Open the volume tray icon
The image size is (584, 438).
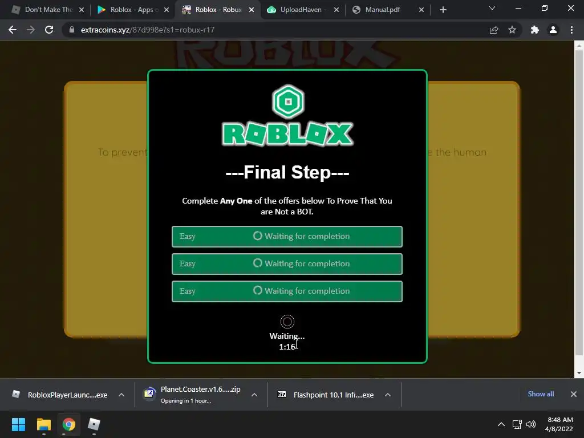click(531, 424)
